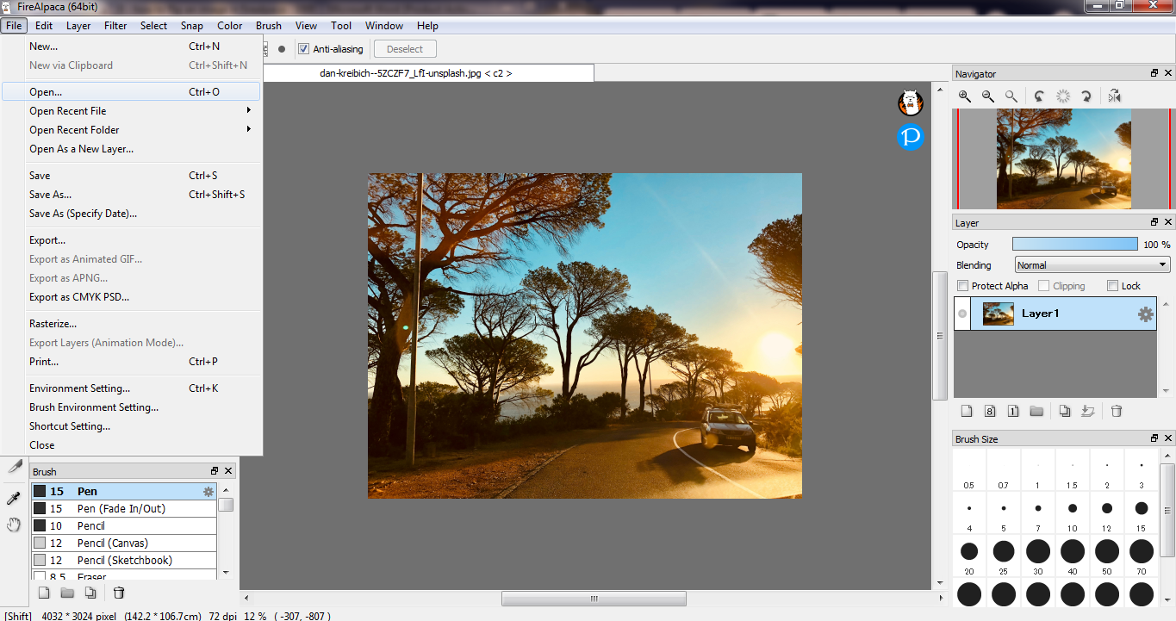Screen dimensions: 1176x621
Task: Choose Rasterize... from File menu
Action: click(x=132, y=324)
